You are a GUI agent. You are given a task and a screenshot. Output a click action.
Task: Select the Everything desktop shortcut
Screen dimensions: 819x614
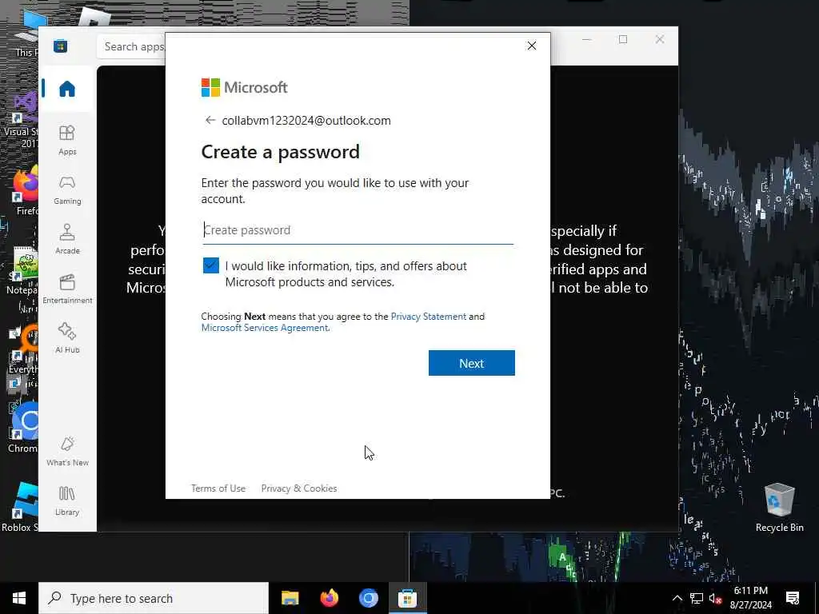coord(23,349)
